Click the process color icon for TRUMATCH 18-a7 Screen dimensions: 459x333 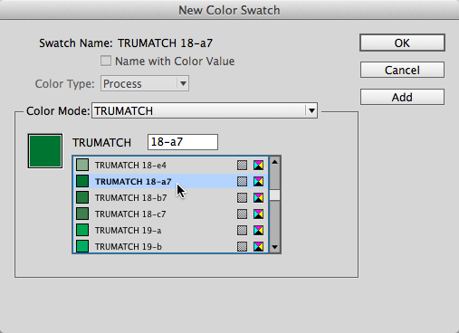click(x=242, y=181)
